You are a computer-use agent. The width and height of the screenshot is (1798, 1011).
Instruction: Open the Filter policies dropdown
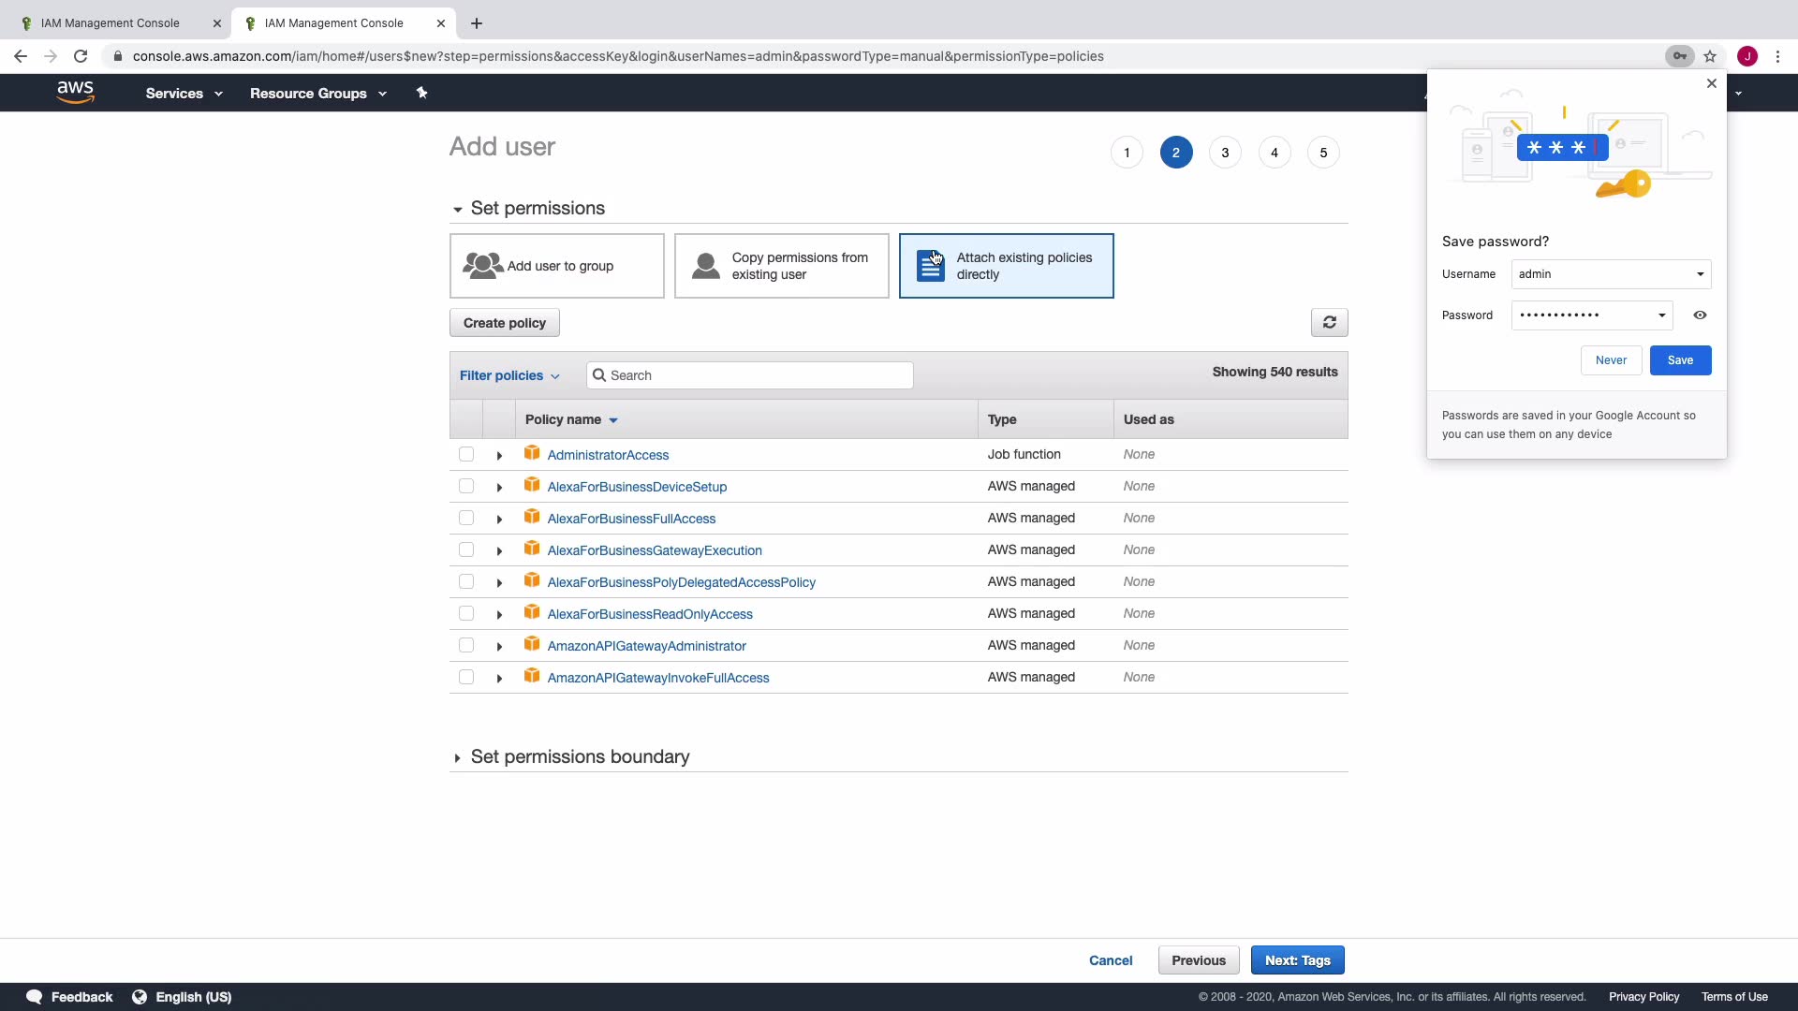point(509,375)
